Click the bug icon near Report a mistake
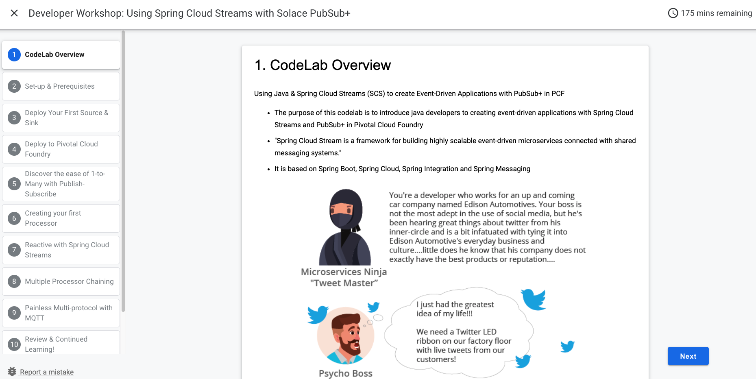 [12, 372]
